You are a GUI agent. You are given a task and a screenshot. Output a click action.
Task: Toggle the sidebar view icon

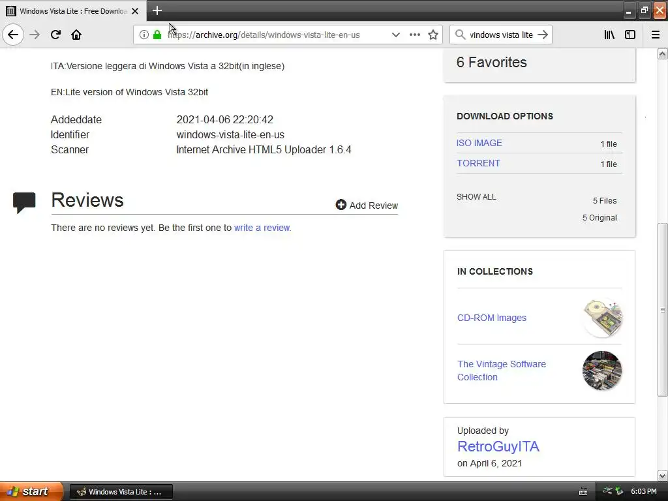click(x=630, y=35)
